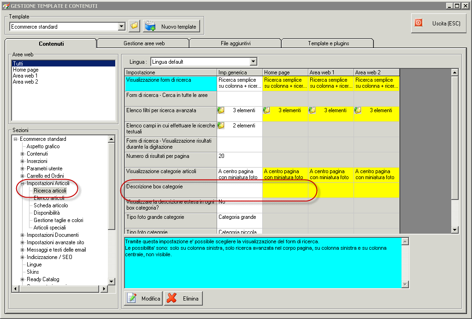This screenshot has width=472, height=319.
Task: Click the Elimina red X button
Action: (183, 299)
